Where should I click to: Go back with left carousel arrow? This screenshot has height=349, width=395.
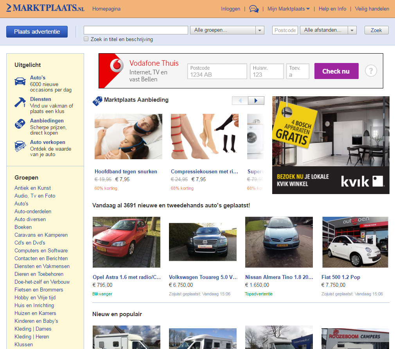click(x=240, y=101)
